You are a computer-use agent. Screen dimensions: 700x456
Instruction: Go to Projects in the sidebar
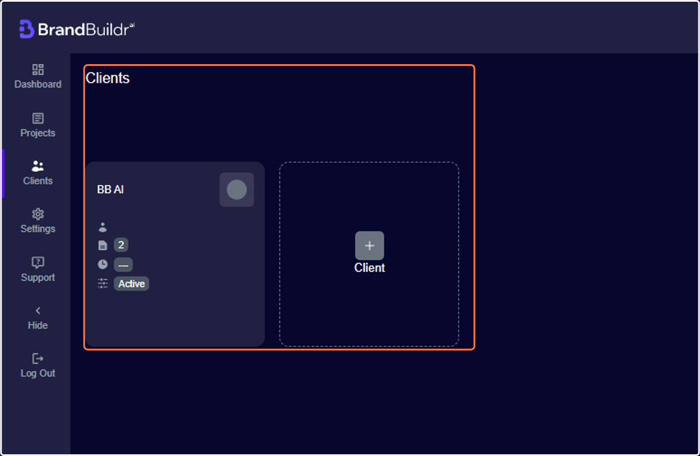[38, 125]
